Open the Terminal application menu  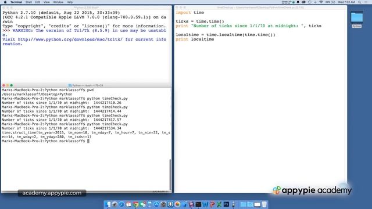point(16,2)
